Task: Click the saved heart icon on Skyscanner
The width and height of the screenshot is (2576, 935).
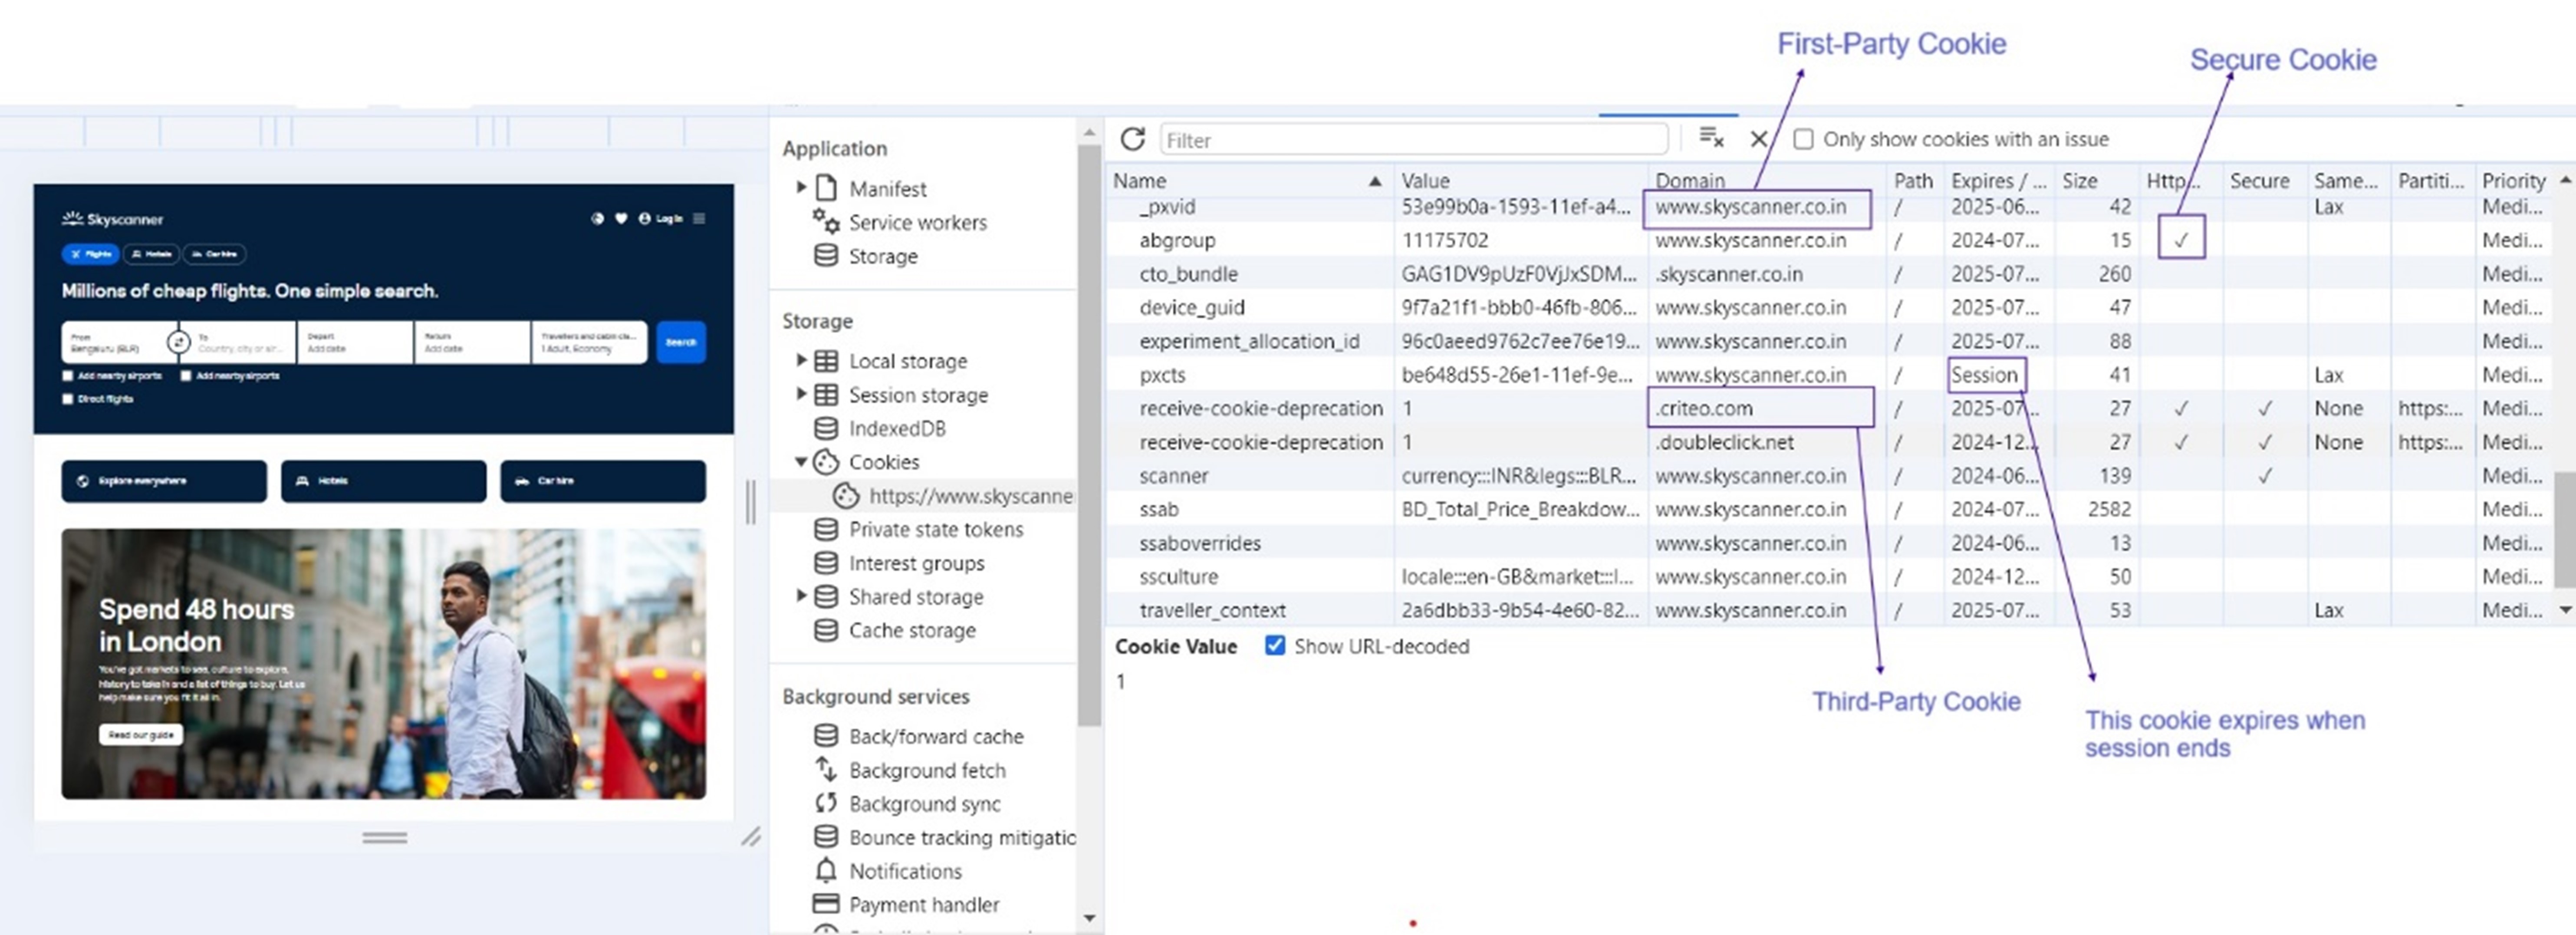Action: [x=621, y=218]
